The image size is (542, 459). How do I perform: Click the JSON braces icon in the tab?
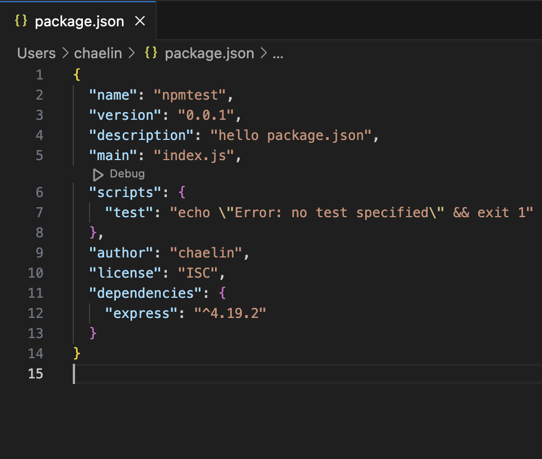tap(21, 21)
